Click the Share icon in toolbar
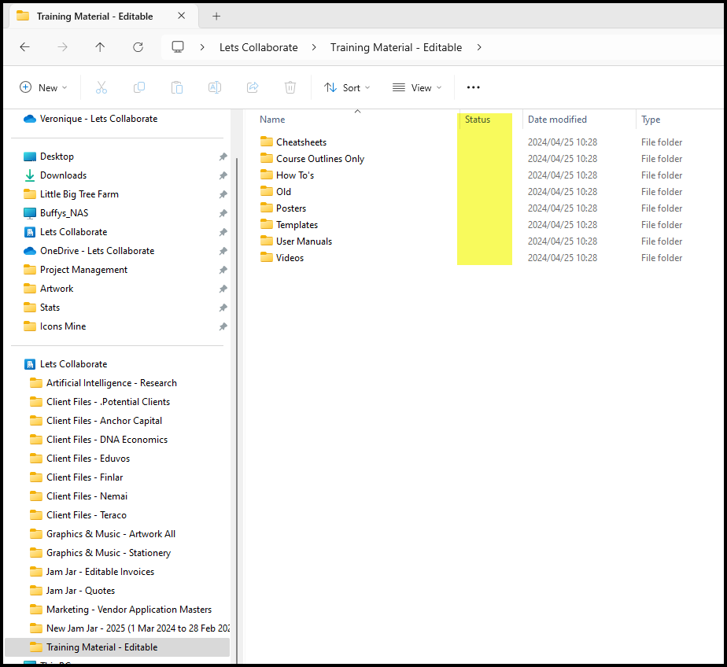 pyautogui.click(x=253, y=87)
